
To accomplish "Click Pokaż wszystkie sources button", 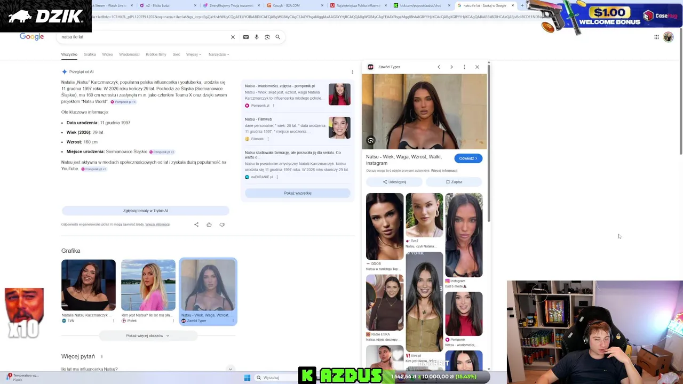I will coord(297,193).
